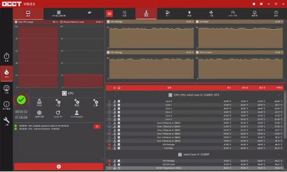The image size is (287, 172).
Task: Open the gauge monitoring section in sidebar
Action: coord(6,89)
